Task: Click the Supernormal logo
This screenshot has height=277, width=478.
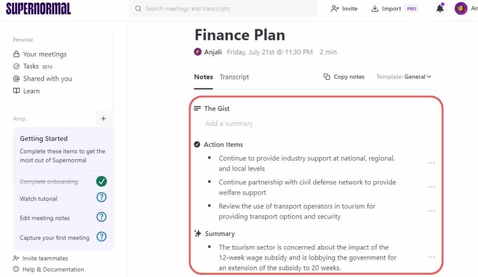Action: click(39, 8)
